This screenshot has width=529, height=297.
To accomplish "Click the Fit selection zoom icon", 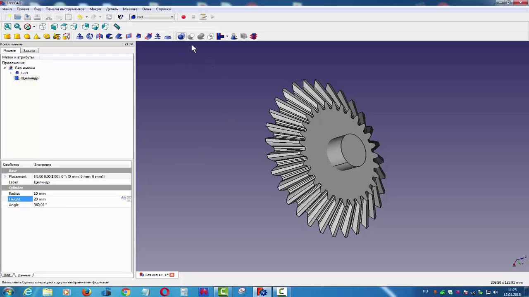I will tap(17, 26).
